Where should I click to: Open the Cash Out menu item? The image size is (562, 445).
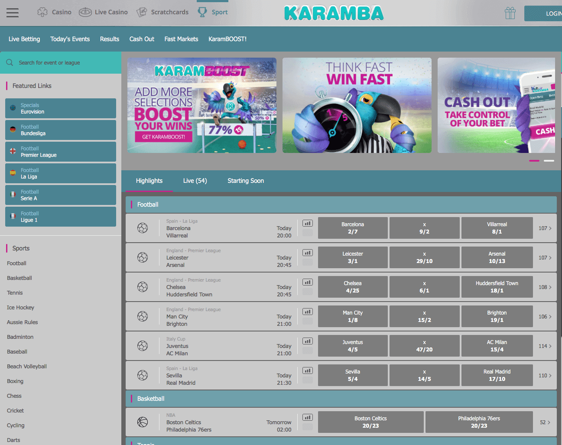(142, 39)
